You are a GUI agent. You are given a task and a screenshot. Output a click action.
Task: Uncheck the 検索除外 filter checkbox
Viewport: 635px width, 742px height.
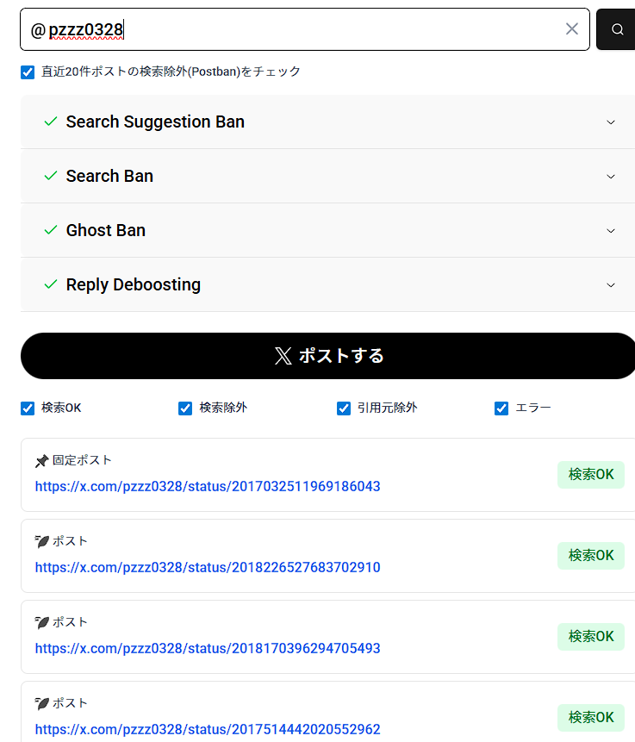pyautogui.click(x=185, y=408)
